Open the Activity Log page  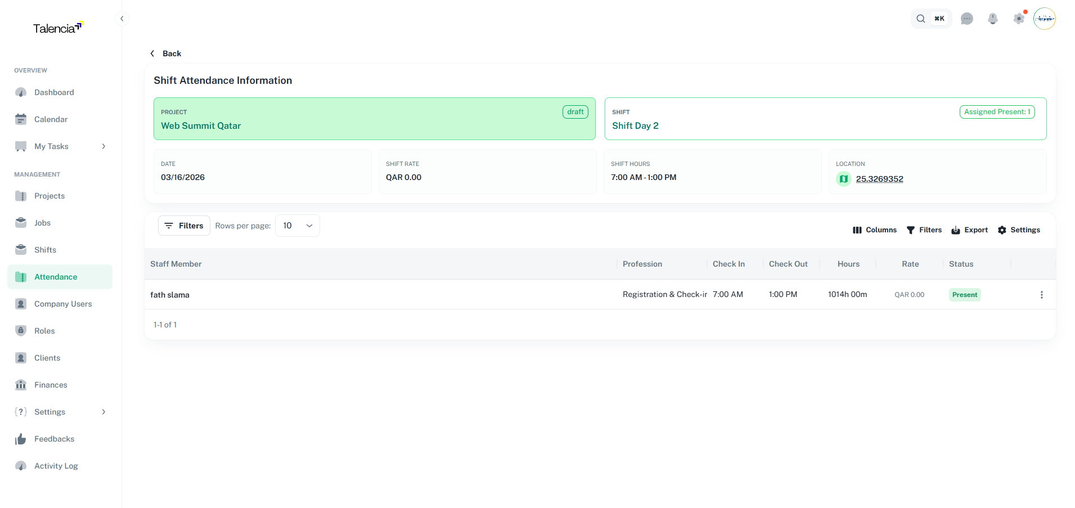coord(56,466)
